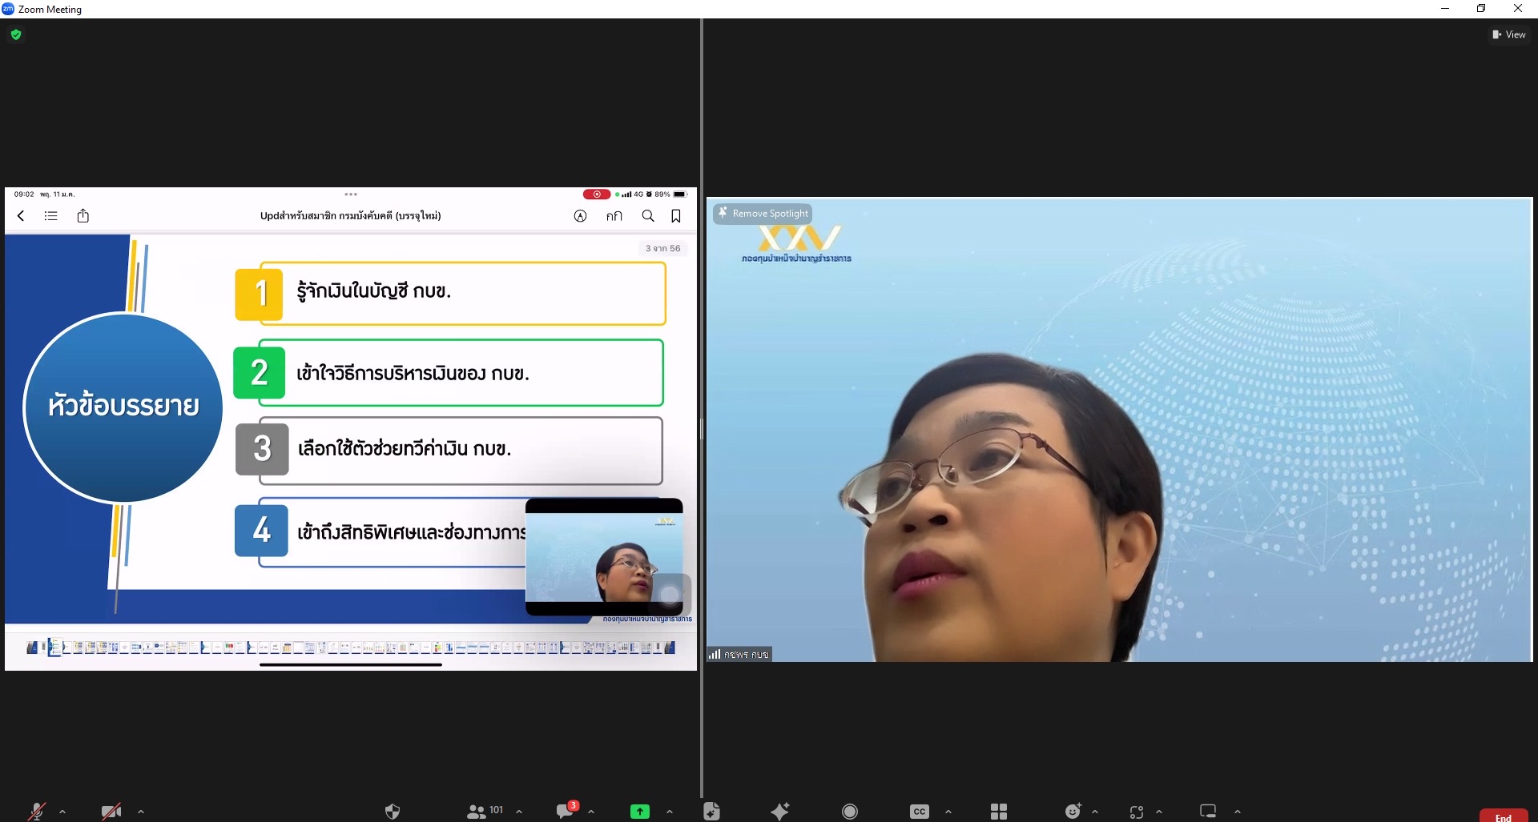Open the Apps icon in toolbar
1538x822 pixels.
[x=1137, y=812]
